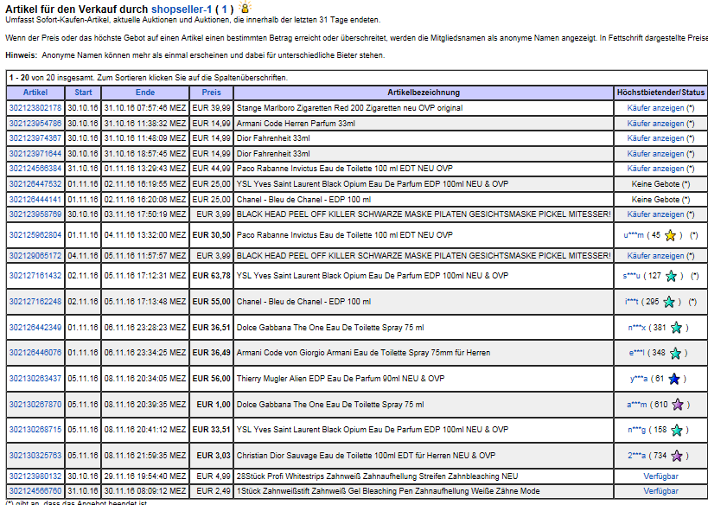
Task: Open bidder u***m profile link
Action: click(x=634, y=235)
